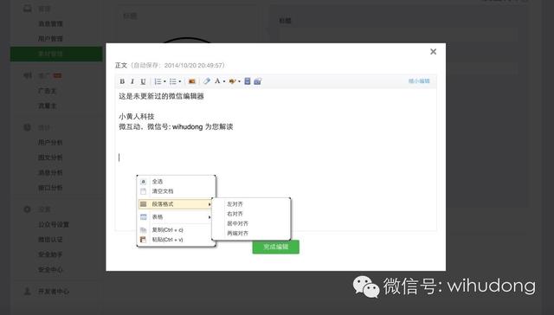Open 用户分析 in background sidebar
This screenshot has height=315, width=554.
pyautogui.click(x=50, y=142)
